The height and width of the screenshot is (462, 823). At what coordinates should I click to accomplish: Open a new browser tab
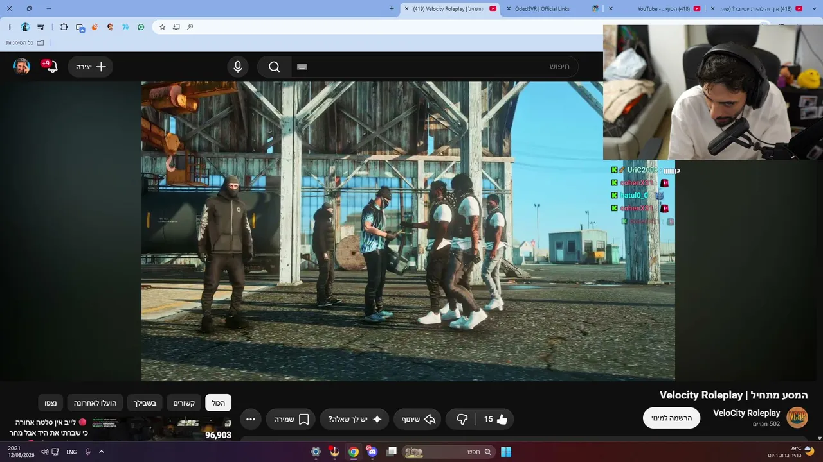392,9
